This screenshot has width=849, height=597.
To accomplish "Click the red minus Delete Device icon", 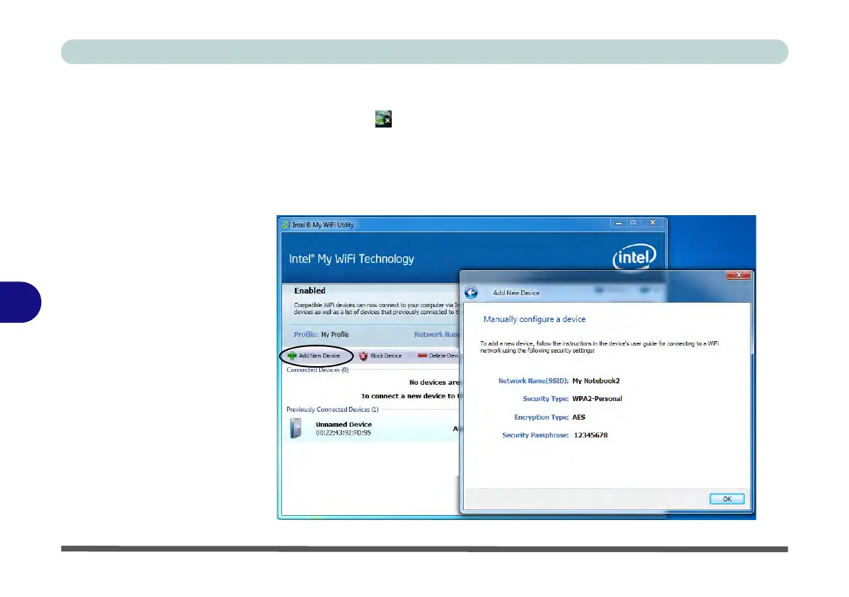I will [422, 356].
